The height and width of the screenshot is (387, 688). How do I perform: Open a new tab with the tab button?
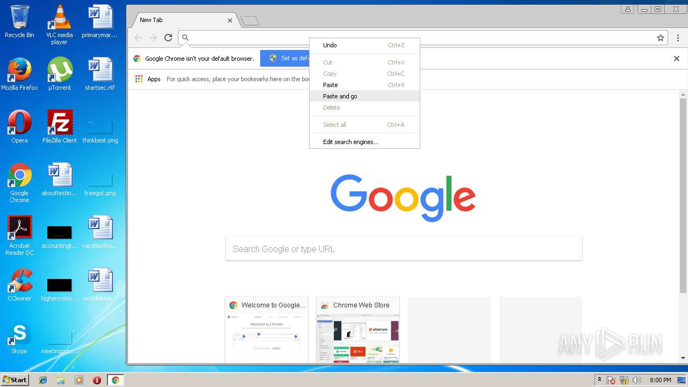click(x=250, y=21)
